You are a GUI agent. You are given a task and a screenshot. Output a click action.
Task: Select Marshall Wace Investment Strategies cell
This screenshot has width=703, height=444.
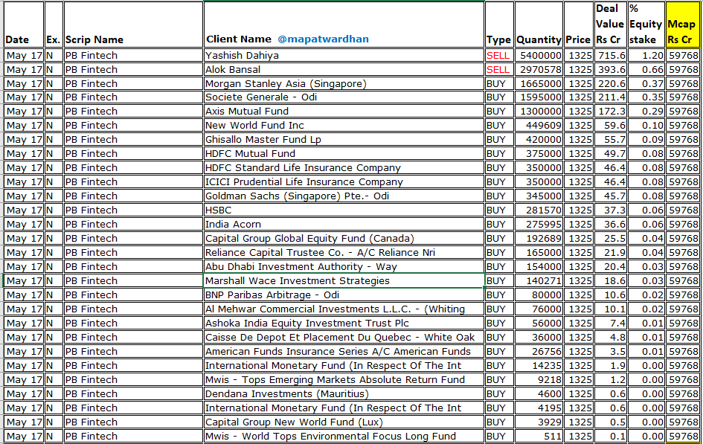click(x=344, y=281)
